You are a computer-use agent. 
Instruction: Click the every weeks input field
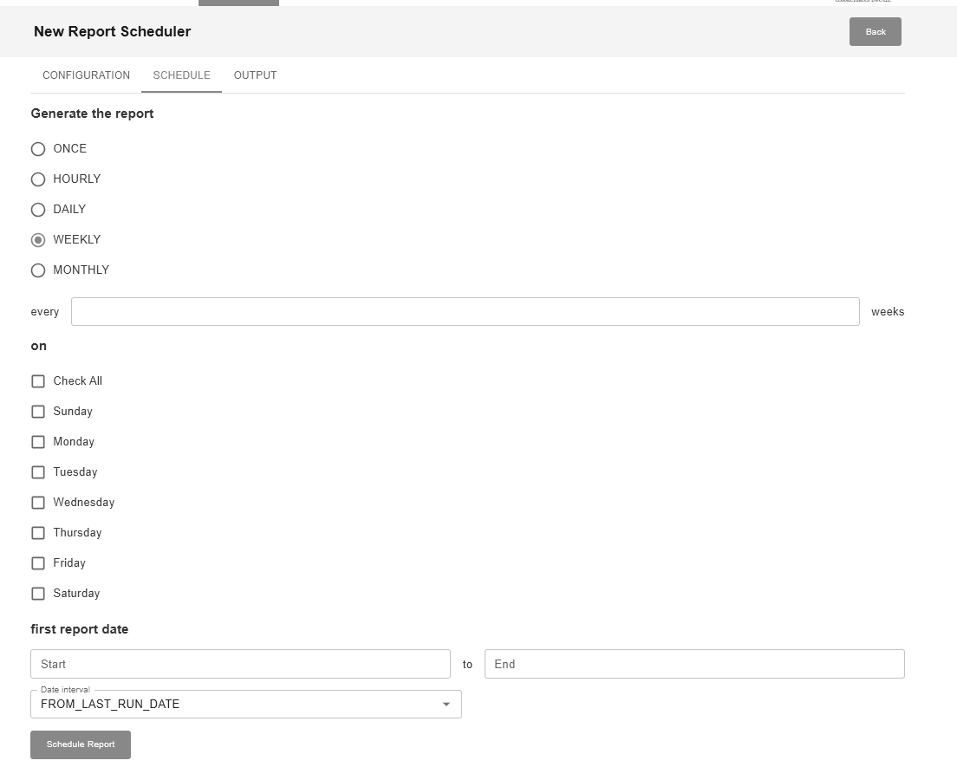point(465,312)
